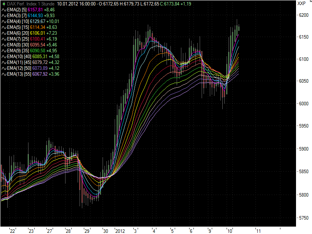
Task: Click the 6100 price axis label
Action: pyautogui.click(x=304, y=59)
